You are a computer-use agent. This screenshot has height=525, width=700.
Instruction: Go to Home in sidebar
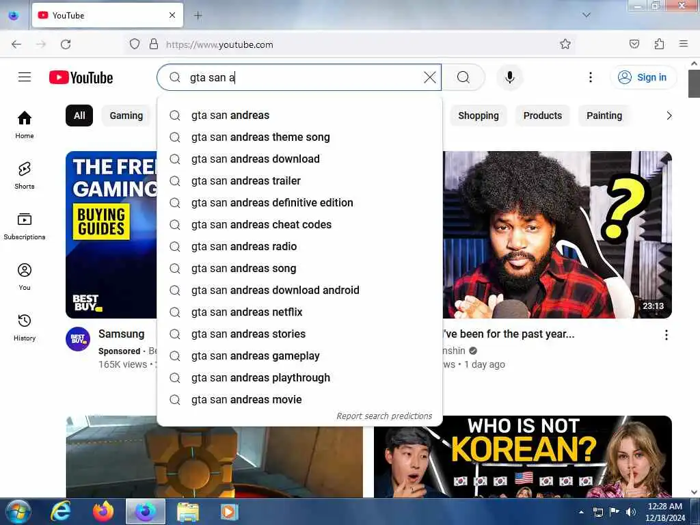pos(25,124)
